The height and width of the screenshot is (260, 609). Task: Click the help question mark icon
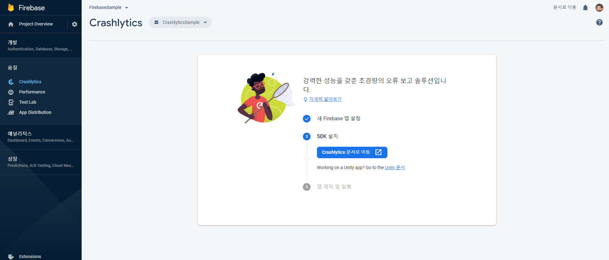coord(599,22)
